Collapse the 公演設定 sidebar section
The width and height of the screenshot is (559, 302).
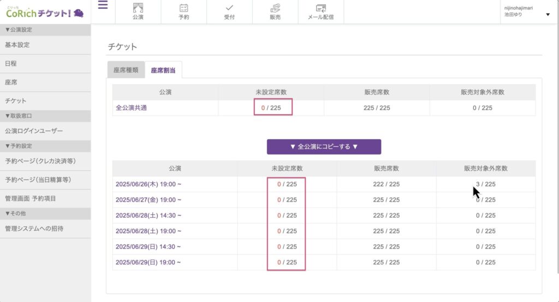pos(20,30)
